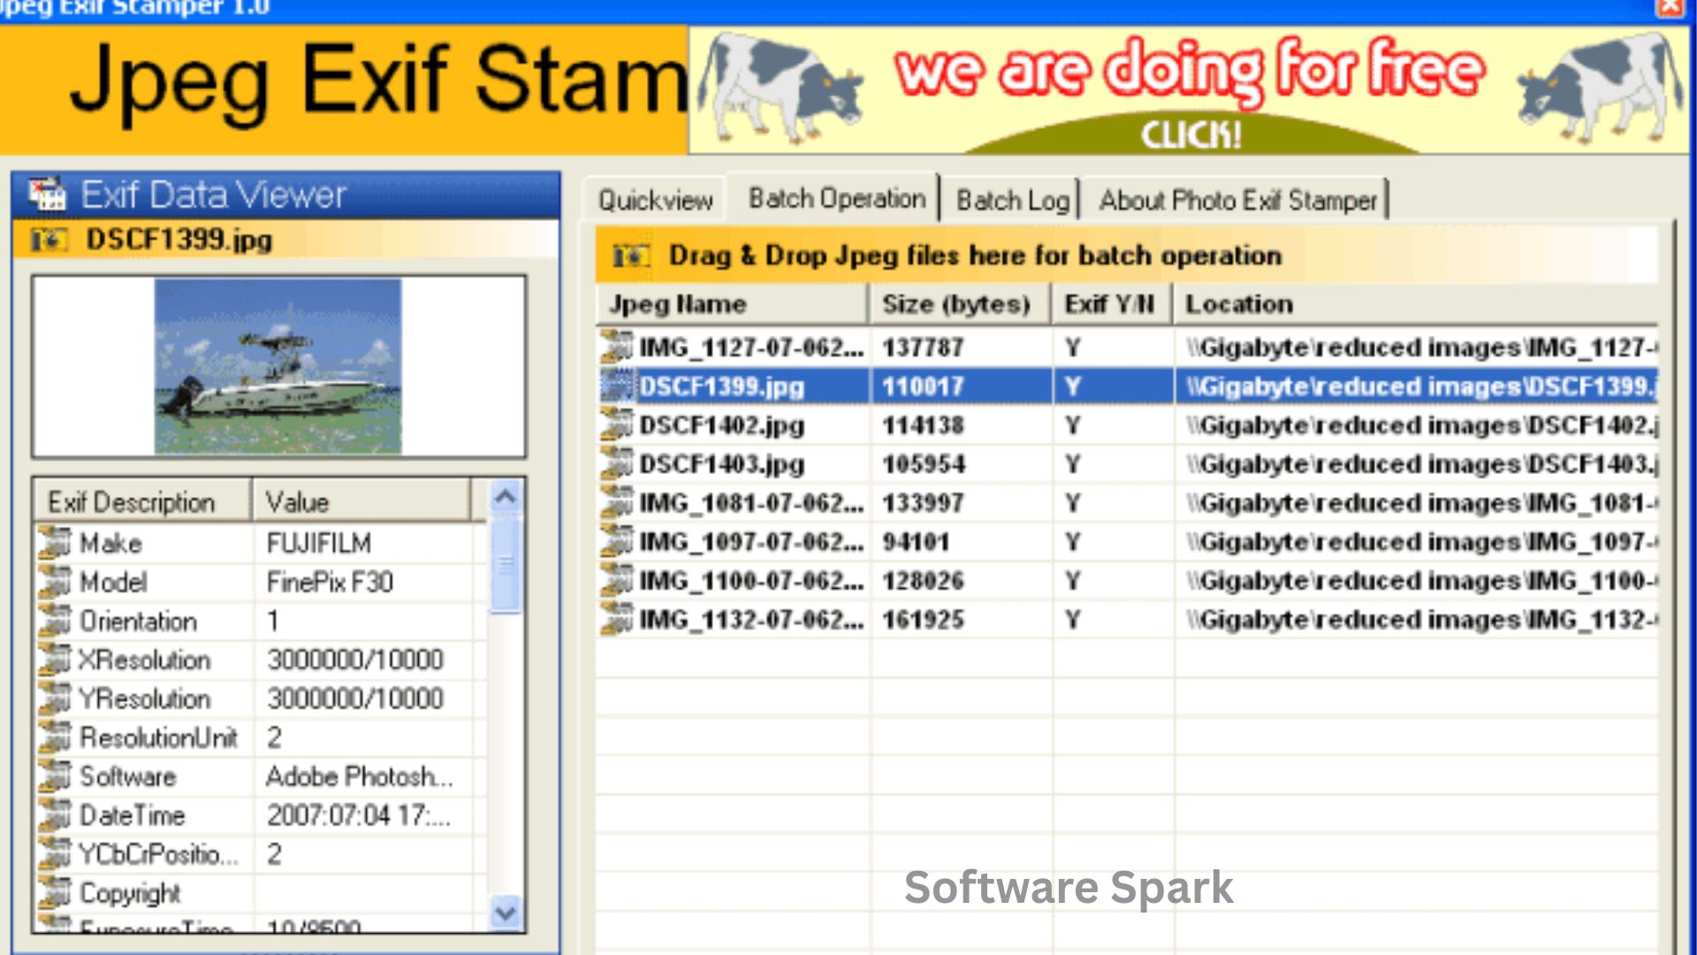Click icon beside Software exif row
The height and width of the screenshot is (955, 1697).
click(55, 776)
